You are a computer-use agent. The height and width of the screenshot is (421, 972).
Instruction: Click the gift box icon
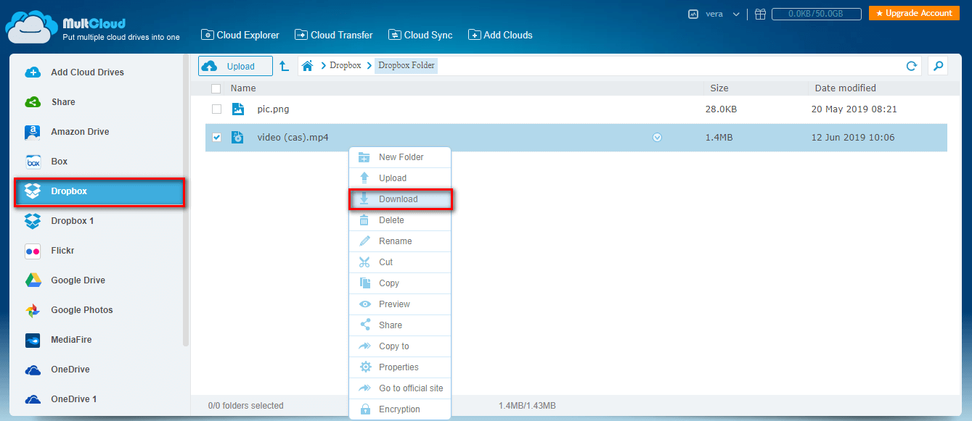tap(760, 14)
